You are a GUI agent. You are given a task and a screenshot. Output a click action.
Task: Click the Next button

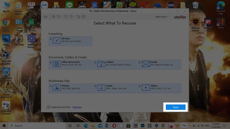click(176, 107)
